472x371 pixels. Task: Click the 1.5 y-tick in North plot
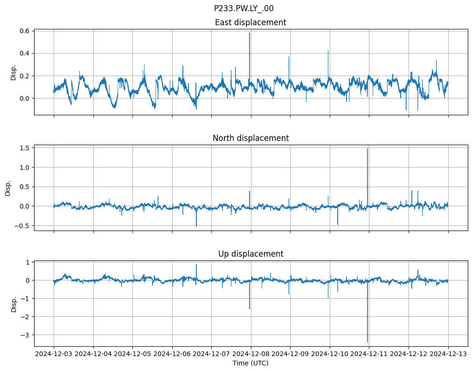[24, 148]
